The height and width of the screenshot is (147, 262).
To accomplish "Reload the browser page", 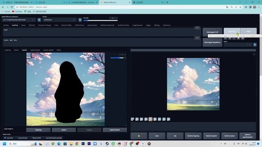I will tap(12, 7).
